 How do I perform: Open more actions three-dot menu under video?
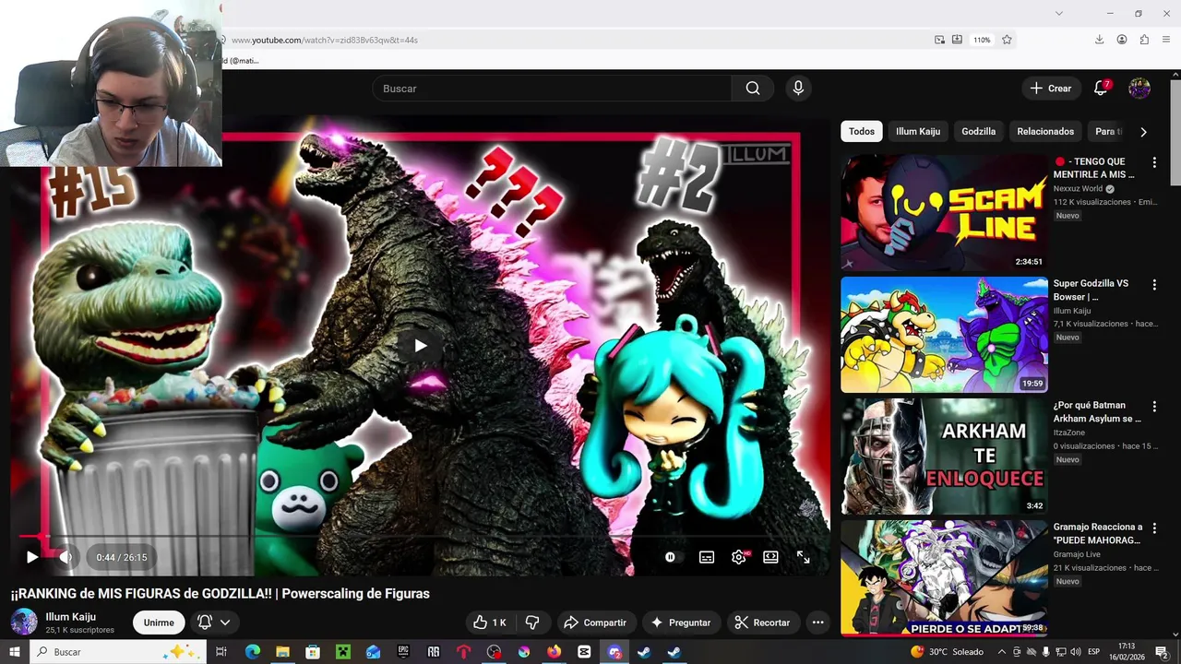pos(817,622)
